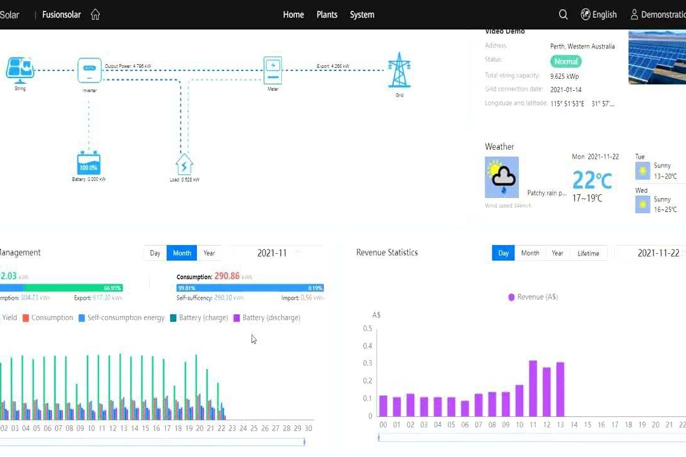
Task: Click the Grid tower icon
Action: [399, 70]
